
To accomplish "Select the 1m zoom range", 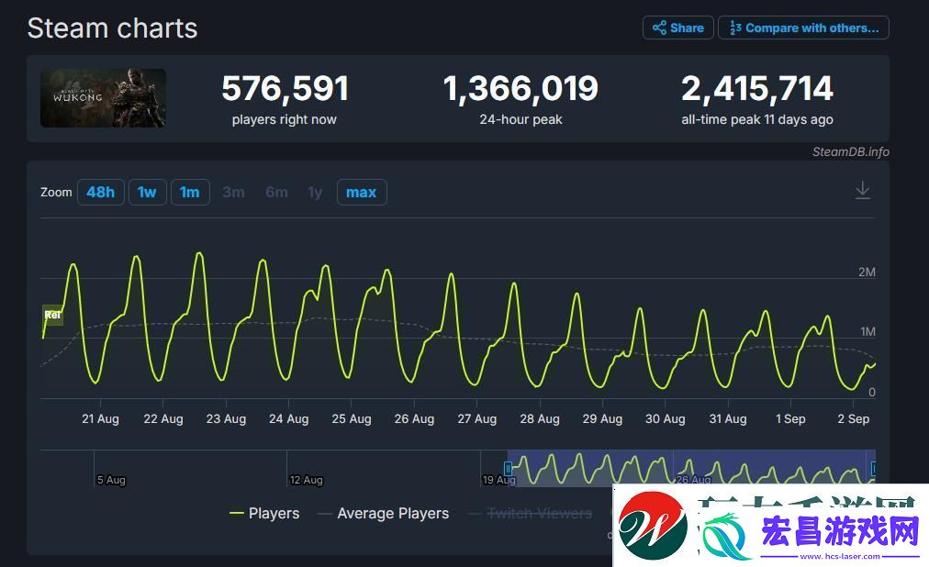I will [x=190, y=193].
